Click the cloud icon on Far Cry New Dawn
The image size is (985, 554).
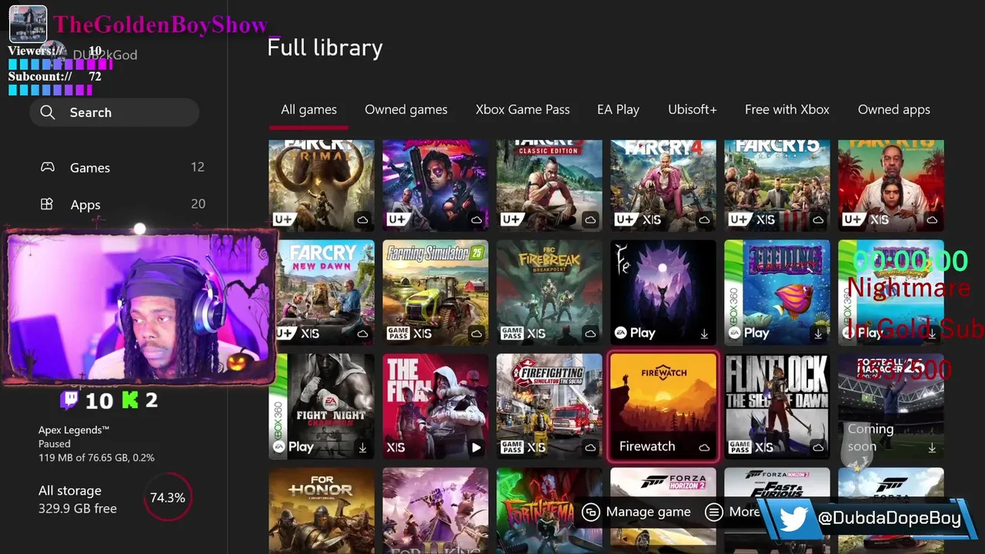pos(362,333)
